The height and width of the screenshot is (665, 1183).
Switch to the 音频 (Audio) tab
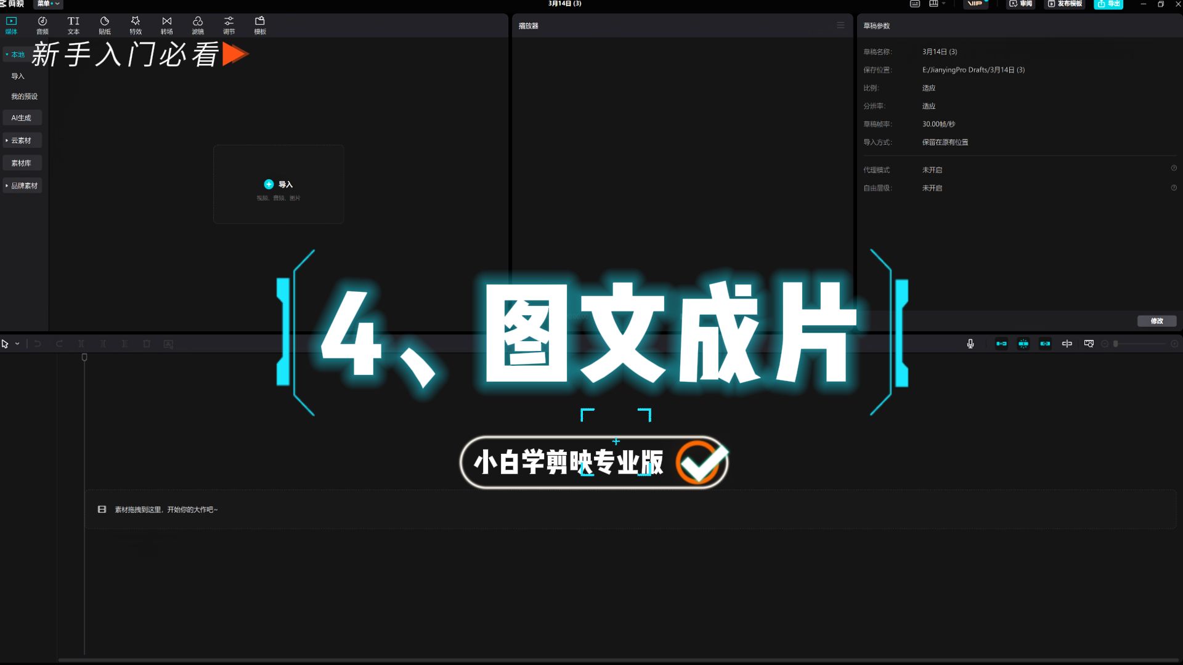pyautogui.click(x=43, y=25)
